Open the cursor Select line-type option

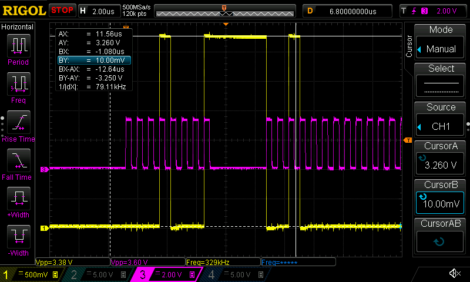tap(439, 80)
